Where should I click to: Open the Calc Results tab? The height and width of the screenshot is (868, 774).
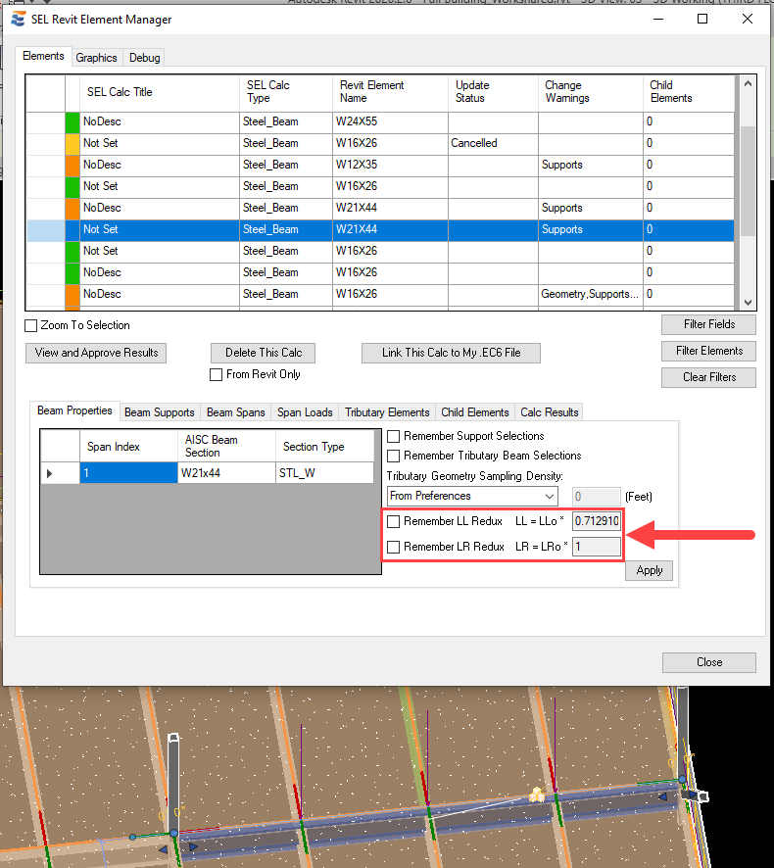[x=550, y=412]
